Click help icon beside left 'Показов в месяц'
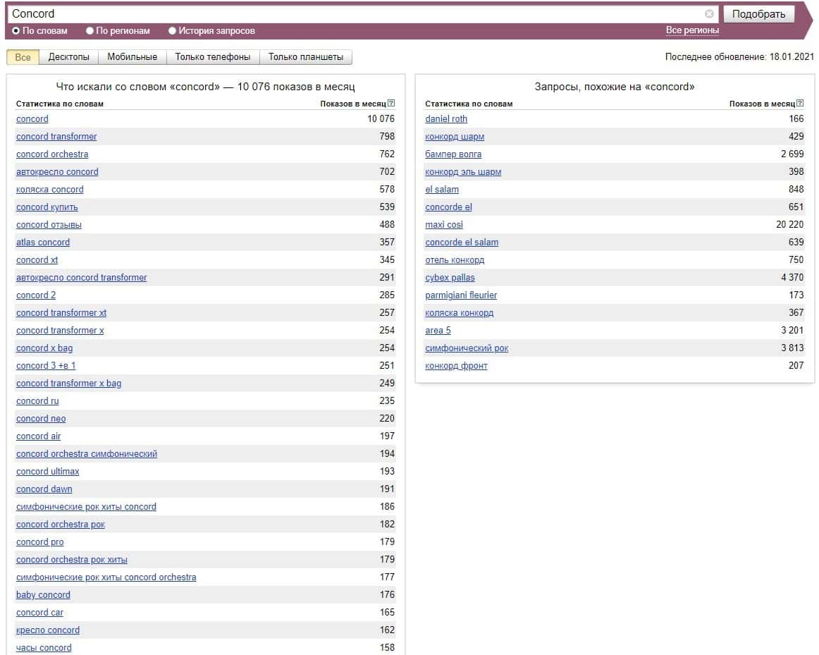Screen dimensions: 819x655 pyautogui.click(x=391, y=104)
